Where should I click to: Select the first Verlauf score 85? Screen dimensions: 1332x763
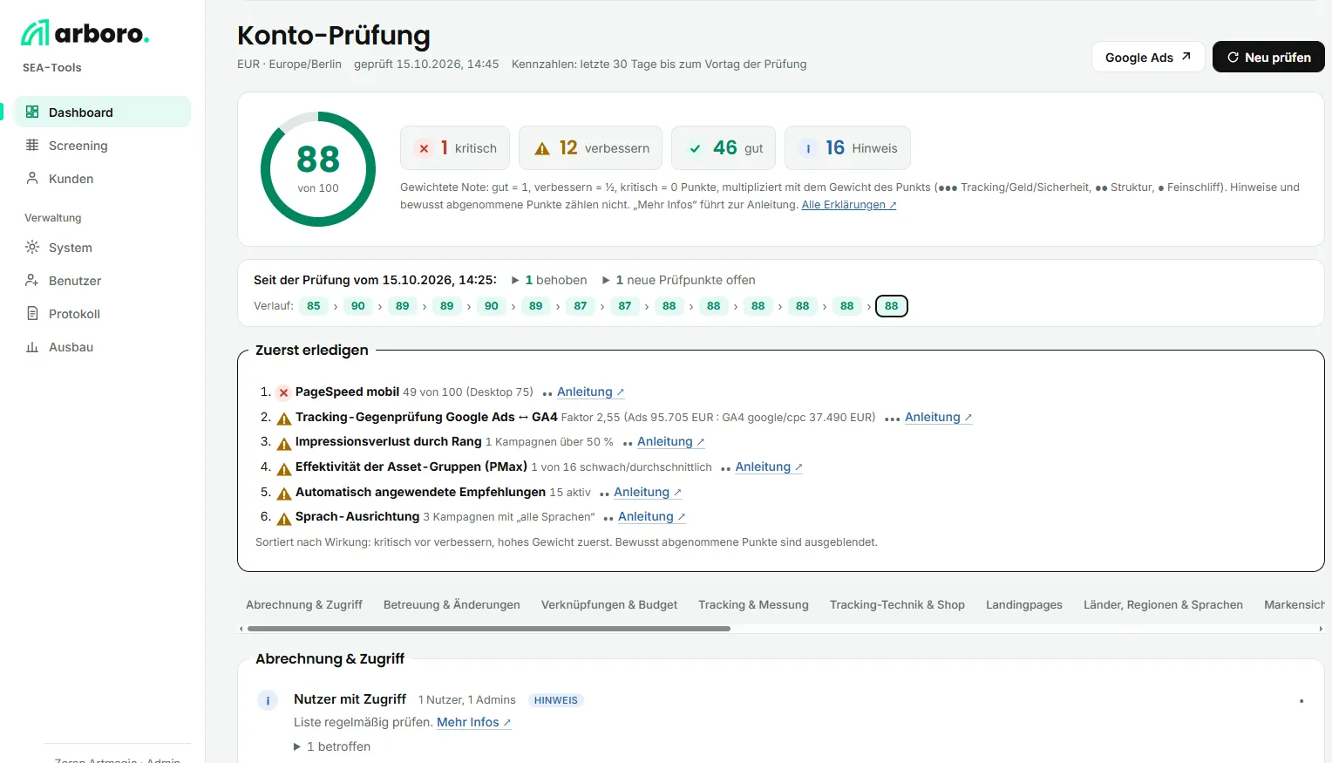314,306
